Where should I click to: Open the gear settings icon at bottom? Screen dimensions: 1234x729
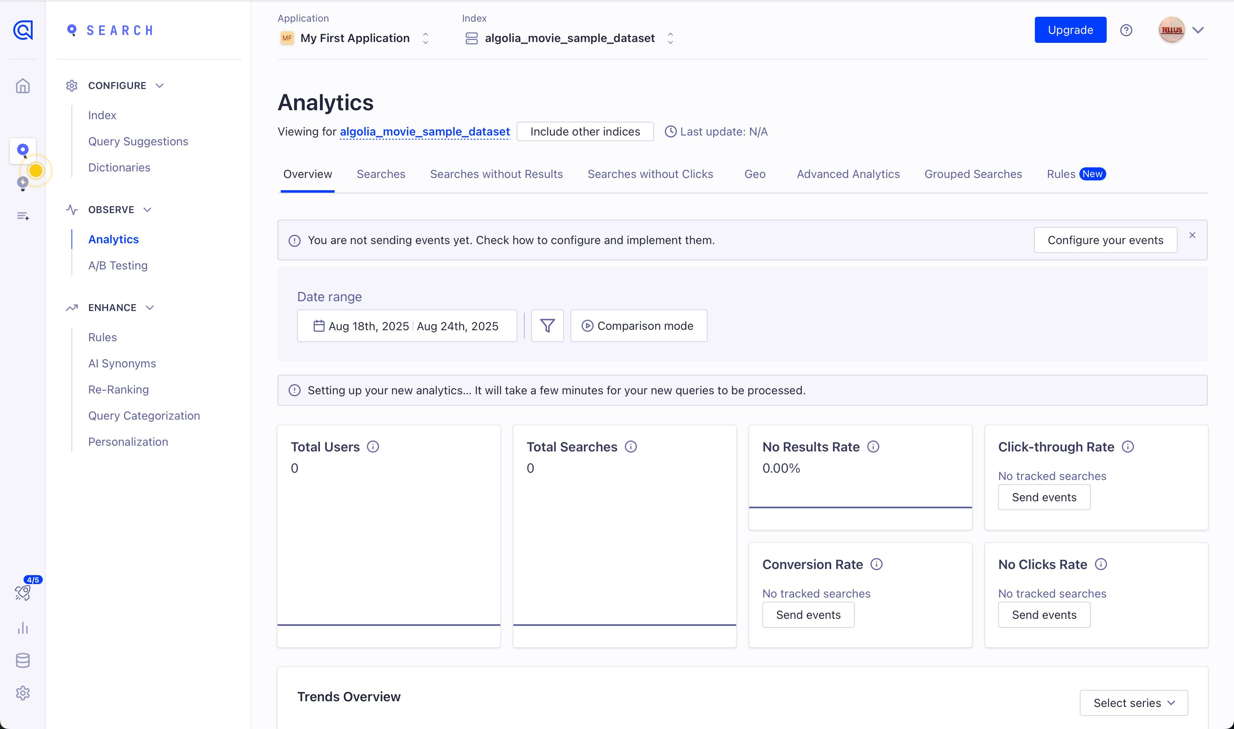point(22,693)
